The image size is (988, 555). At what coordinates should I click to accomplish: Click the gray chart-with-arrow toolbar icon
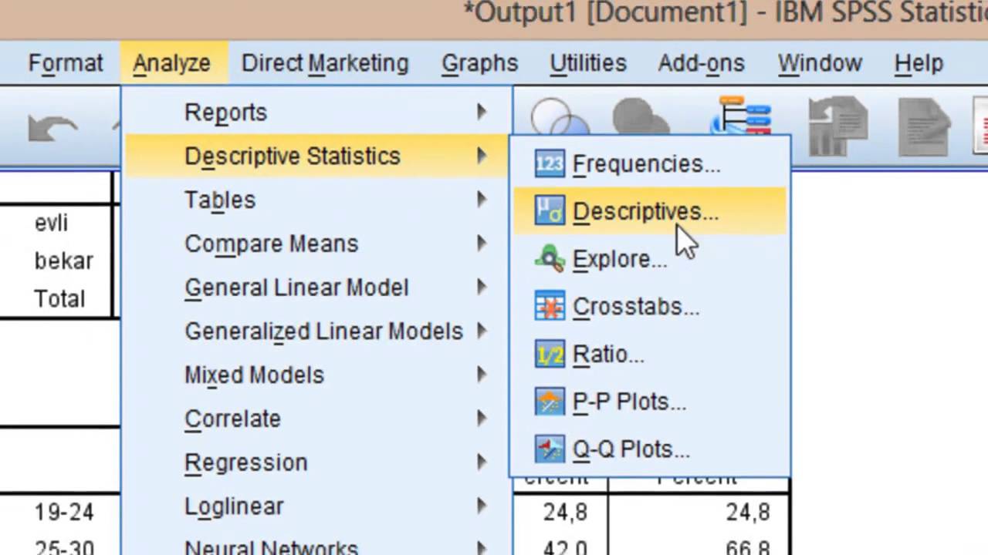pyautogui.click(x=838, y=126)
